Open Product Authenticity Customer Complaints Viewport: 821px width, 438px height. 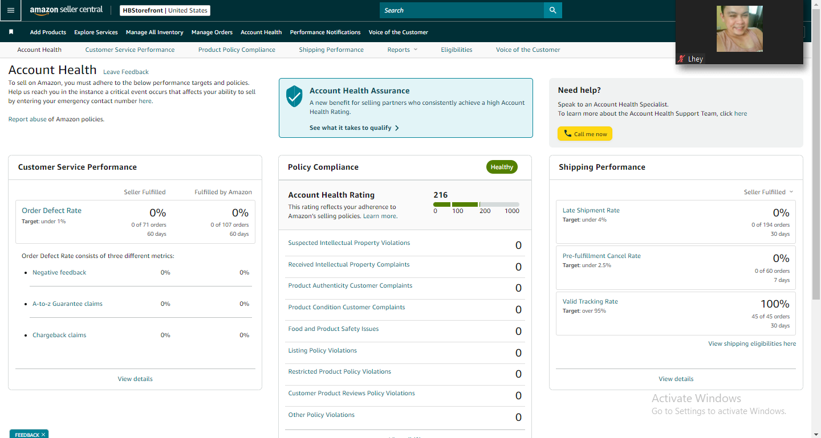pyautogui.click(x=350, y=285)
